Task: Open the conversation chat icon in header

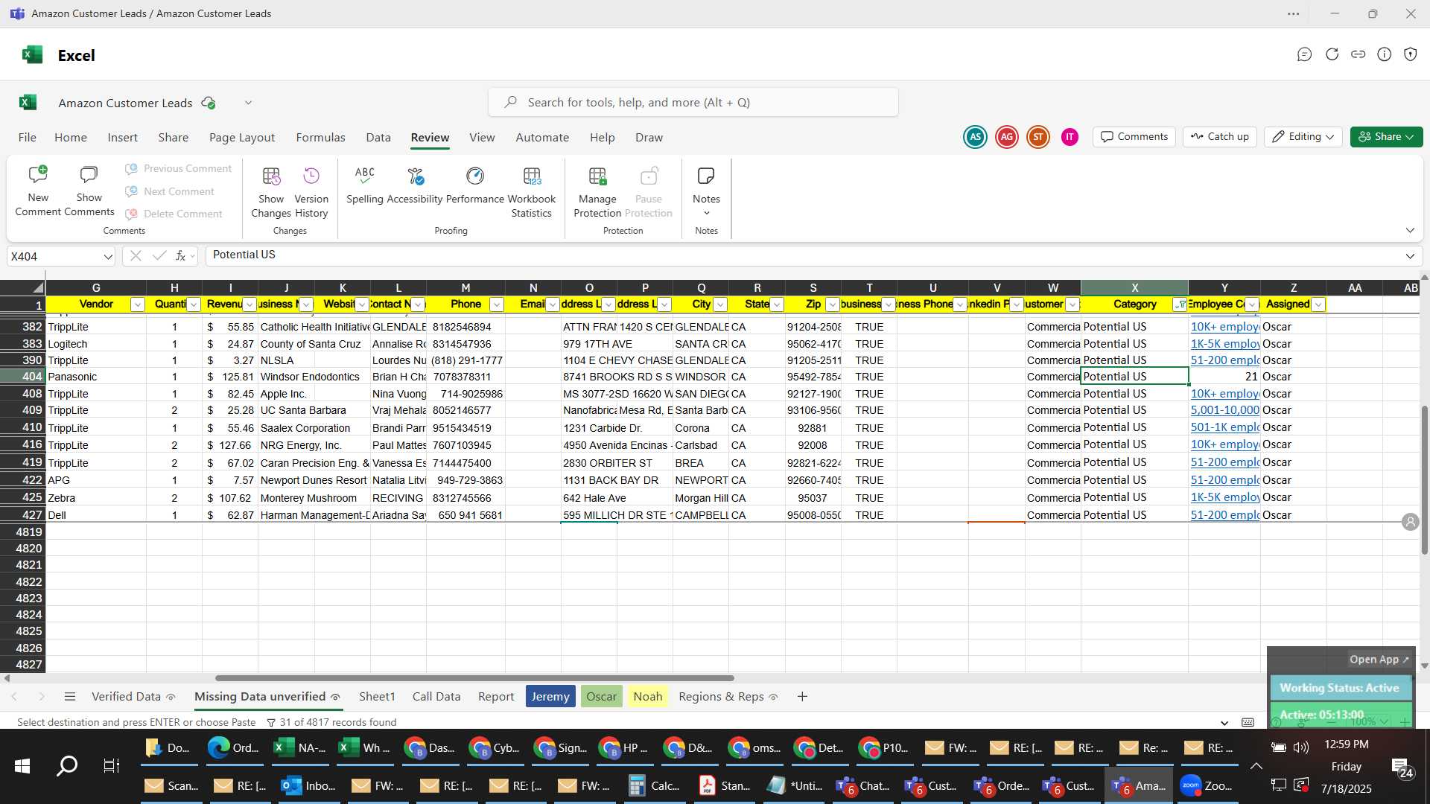Action: [1304, 54]
